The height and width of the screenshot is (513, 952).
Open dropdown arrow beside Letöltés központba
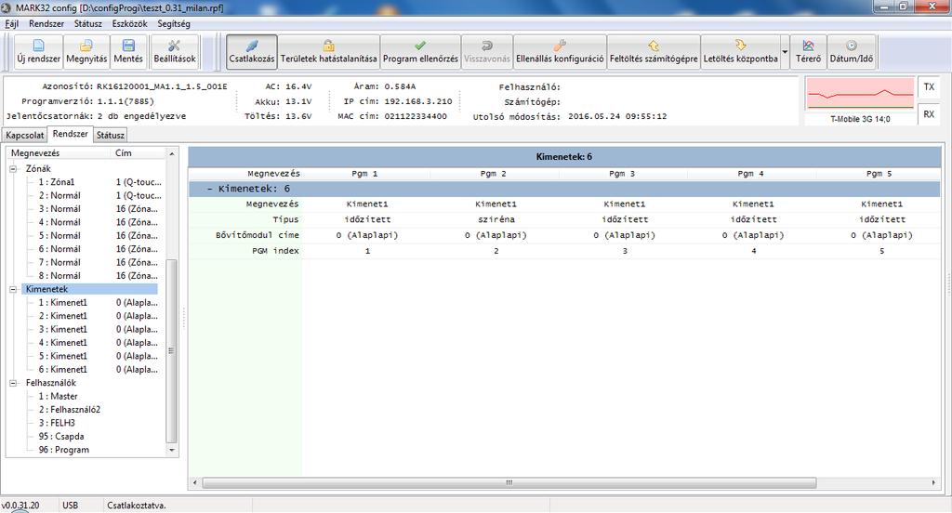pos(785,52)
